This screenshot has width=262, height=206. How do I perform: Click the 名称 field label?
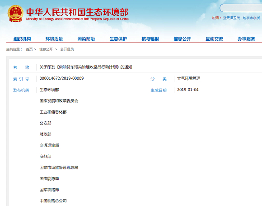pos(21,67)
